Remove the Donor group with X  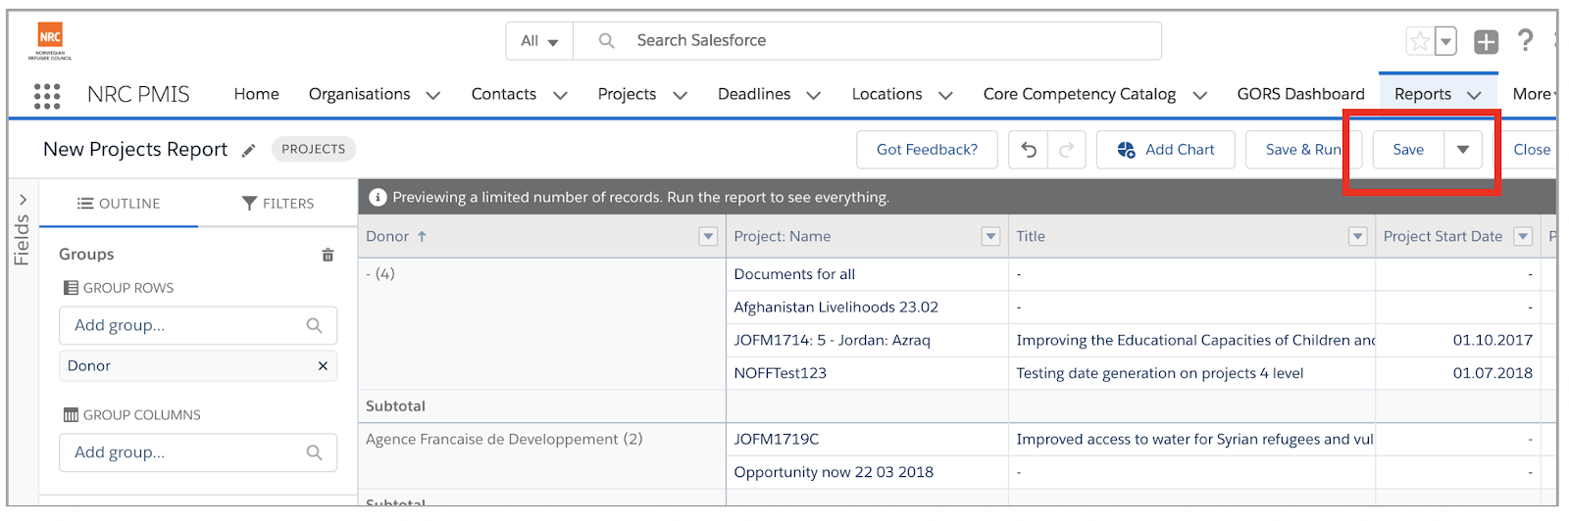323,366
